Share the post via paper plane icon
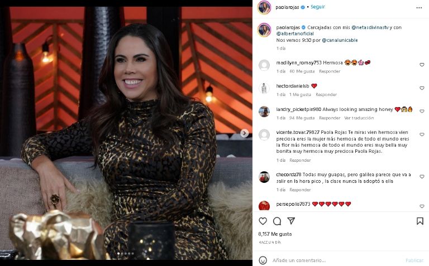This screenshot has height=266, width=429. [291, 221]
